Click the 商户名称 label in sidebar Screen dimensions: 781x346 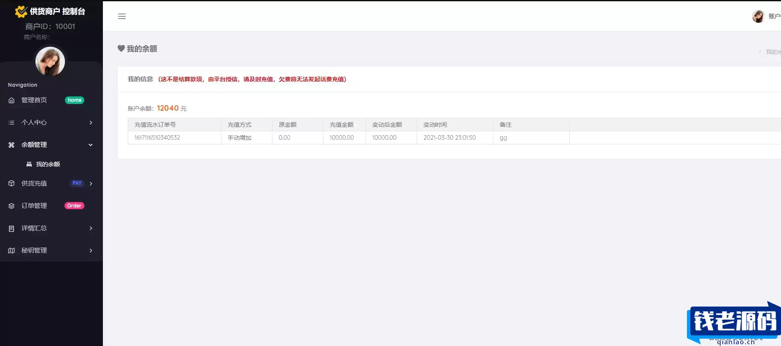37,37
